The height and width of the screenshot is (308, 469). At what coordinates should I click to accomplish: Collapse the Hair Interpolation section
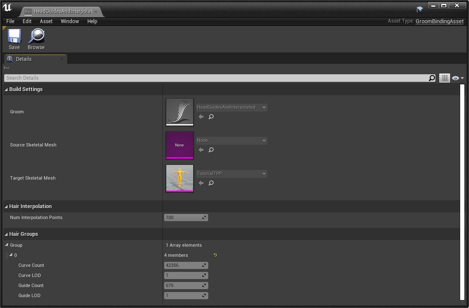coord(6,206)
